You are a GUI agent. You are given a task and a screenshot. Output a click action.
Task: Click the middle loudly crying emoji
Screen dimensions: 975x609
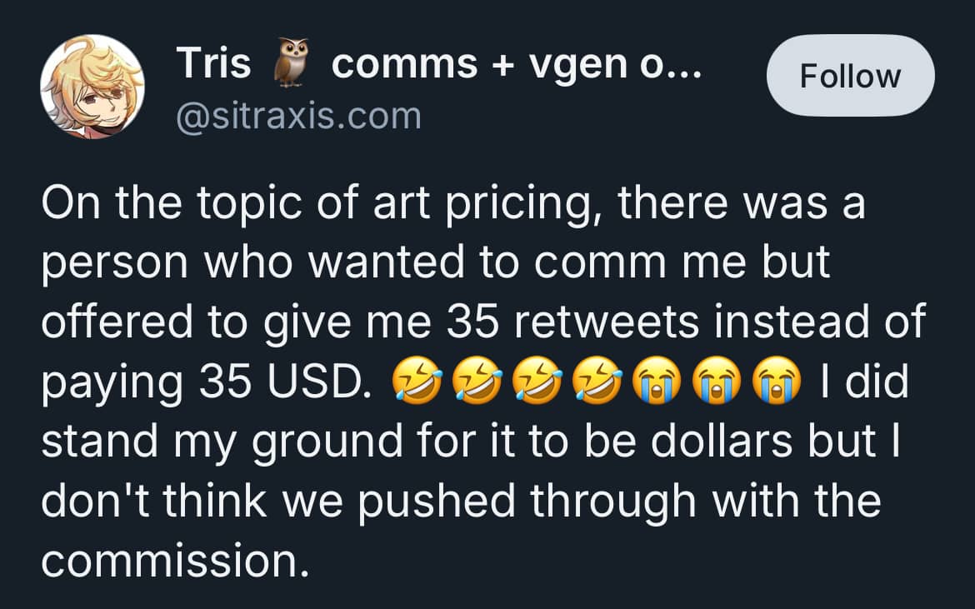tap(717, 382)
